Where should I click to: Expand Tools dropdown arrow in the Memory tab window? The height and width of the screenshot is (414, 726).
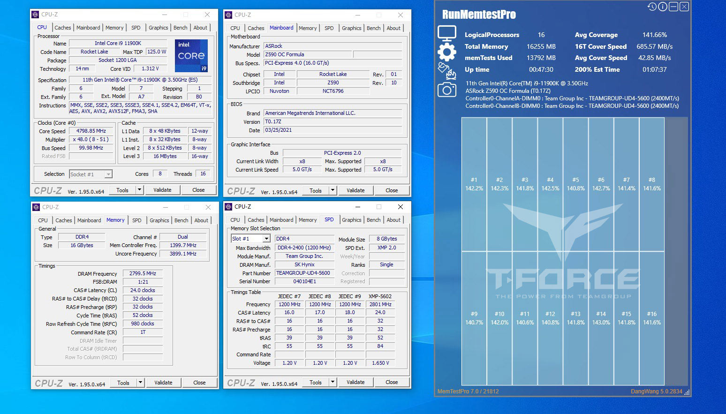(140, 383)
